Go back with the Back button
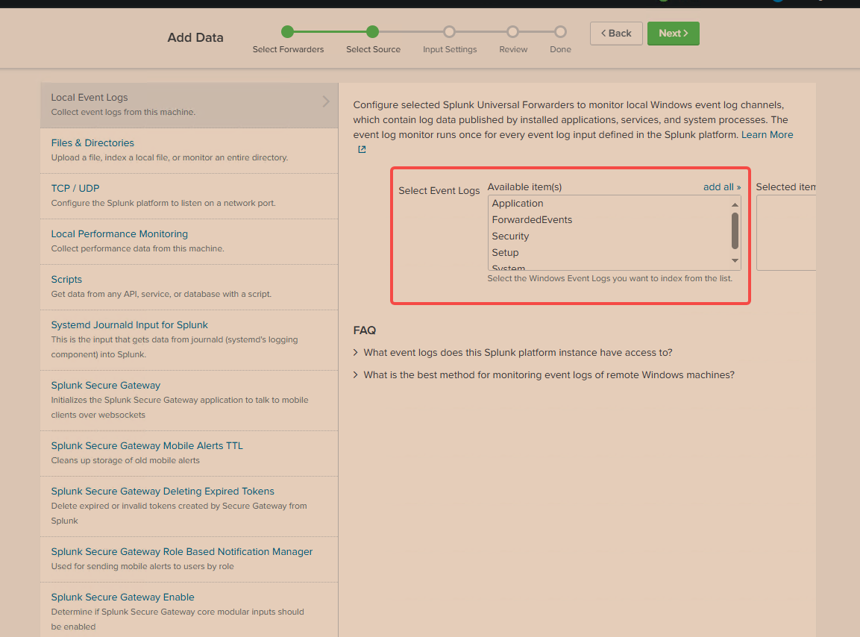860x637 pixels. 616,34
